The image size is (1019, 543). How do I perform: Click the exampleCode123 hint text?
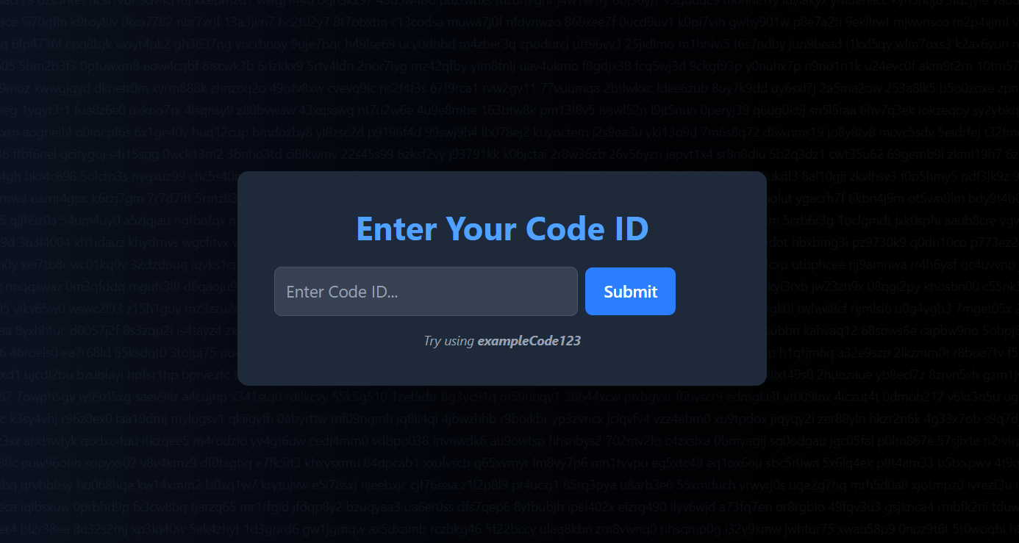[529, 341]
